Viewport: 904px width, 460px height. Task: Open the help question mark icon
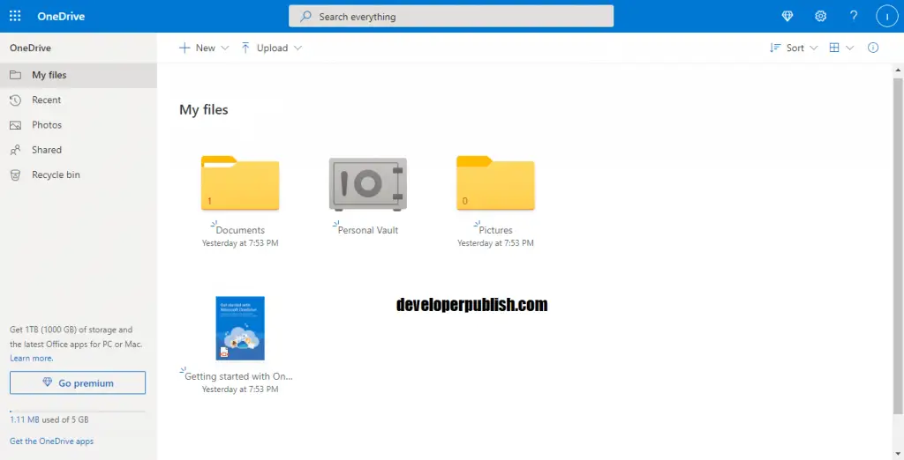point(854,16)
